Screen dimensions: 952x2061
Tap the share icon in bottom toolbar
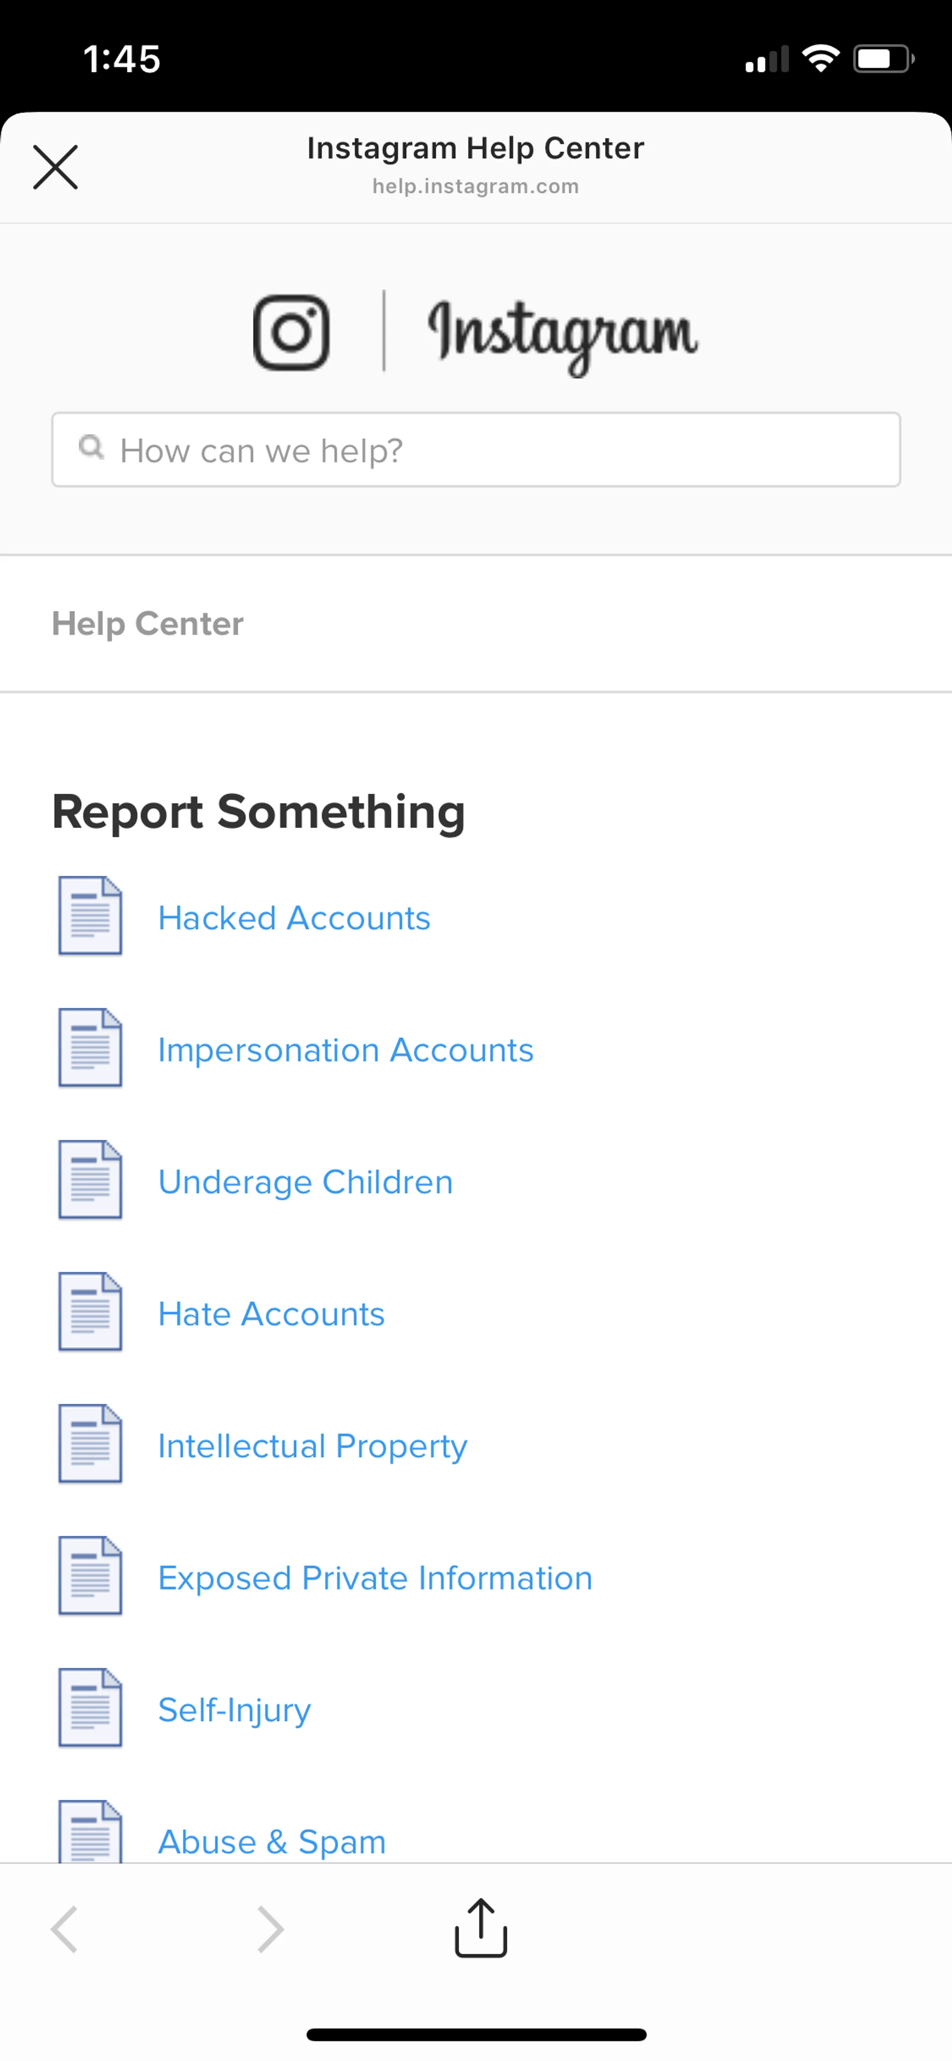click(x=481, y=1928)
